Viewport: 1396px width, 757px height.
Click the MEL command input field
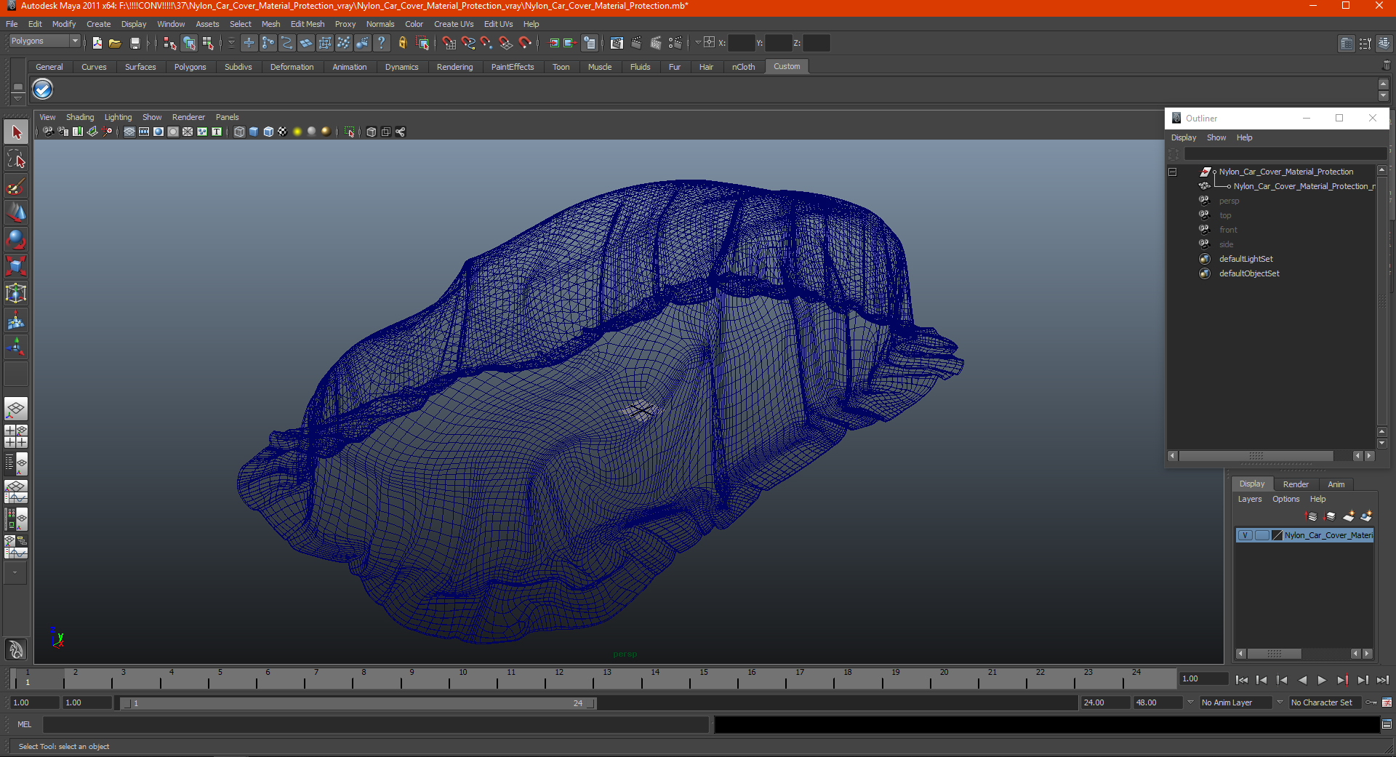(375, 724)
